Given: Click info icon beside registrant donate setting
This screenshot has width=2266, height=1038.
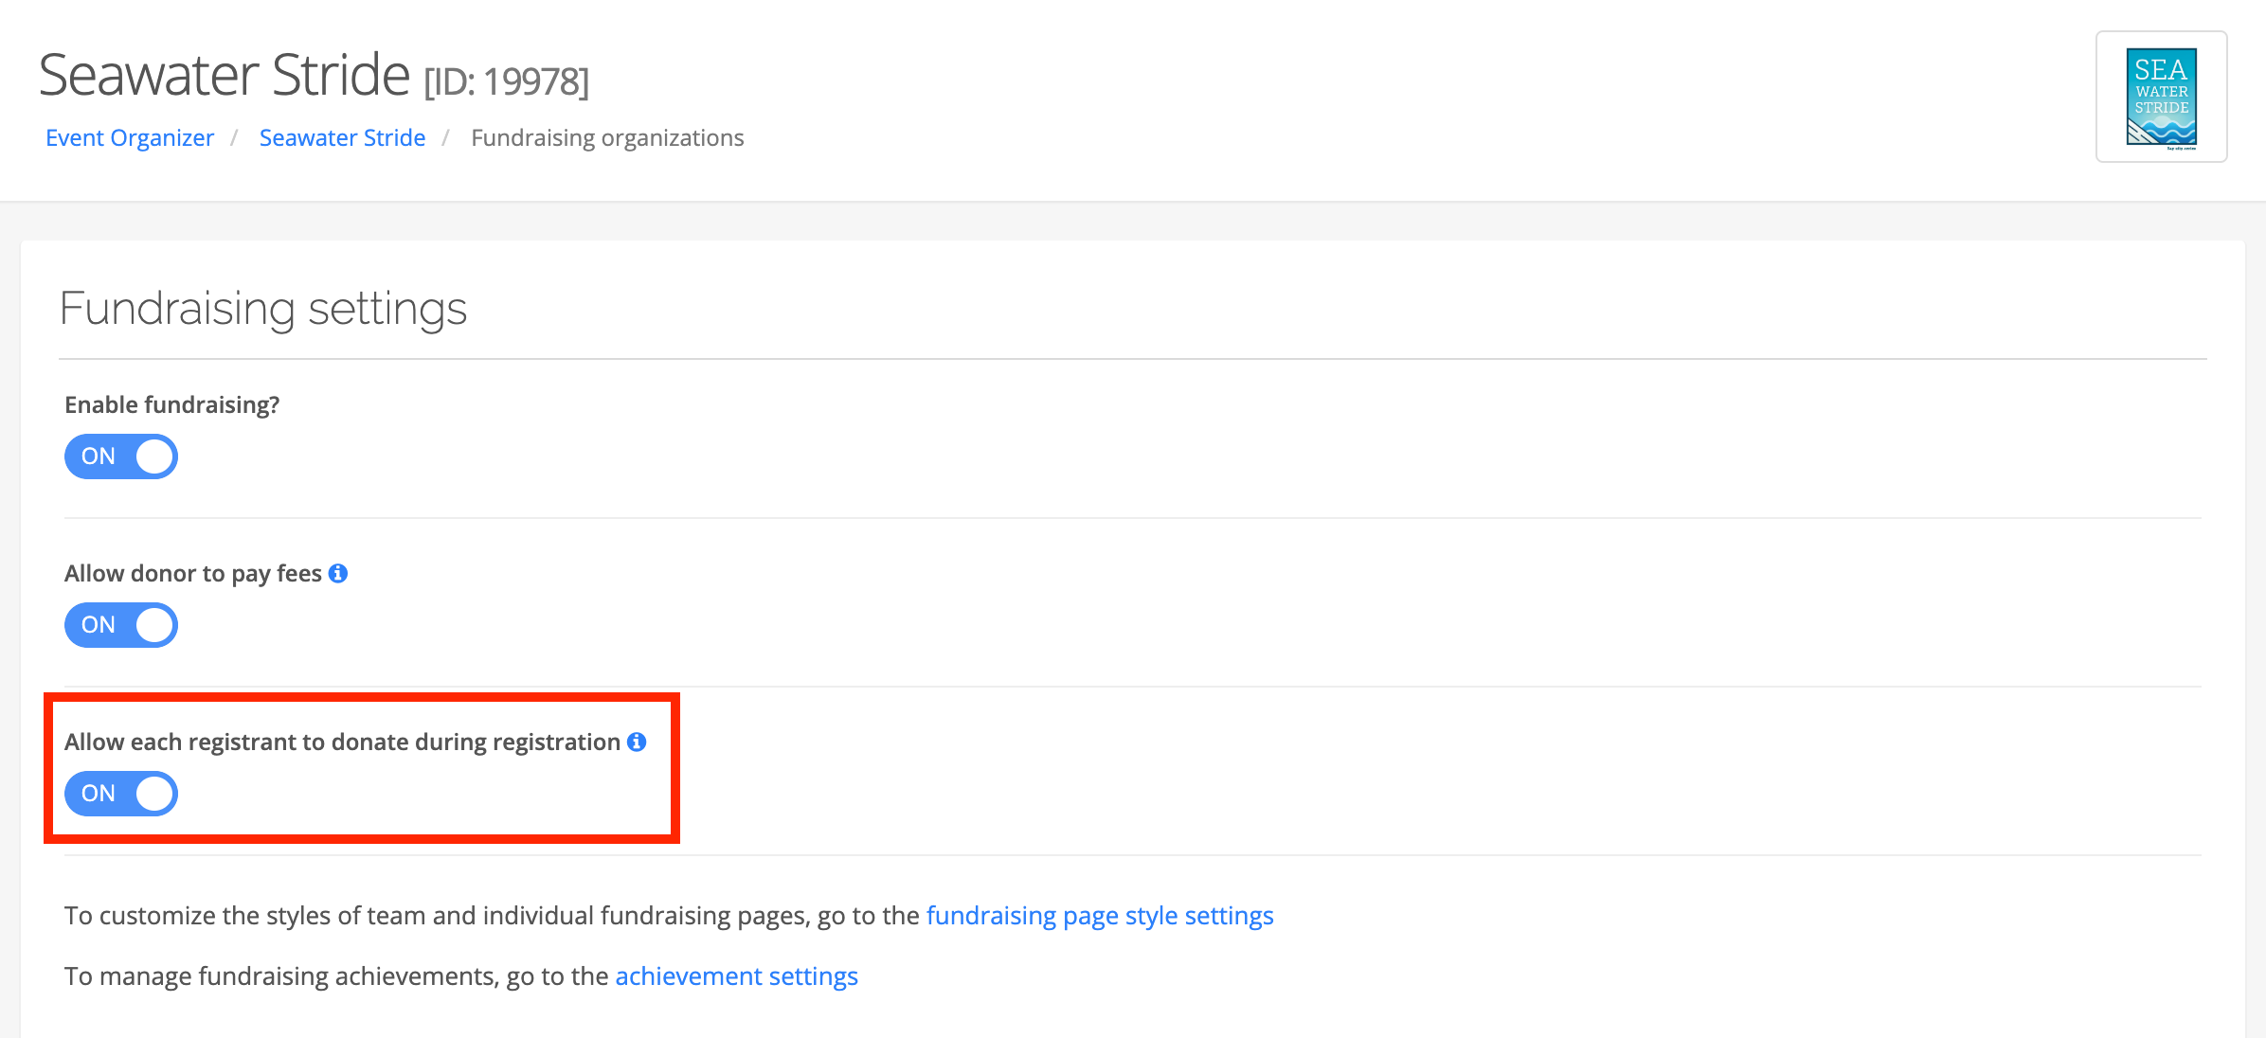Looking at the screenshot, I should 637,743.
